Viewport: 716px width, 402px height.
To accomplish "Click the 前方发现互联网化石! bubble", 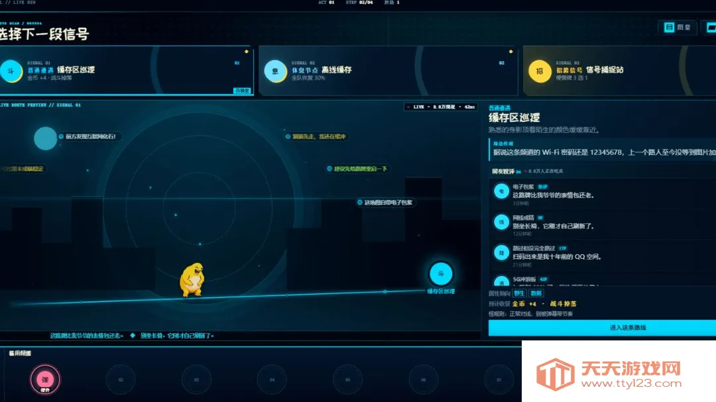I will [x=90, y=136].
